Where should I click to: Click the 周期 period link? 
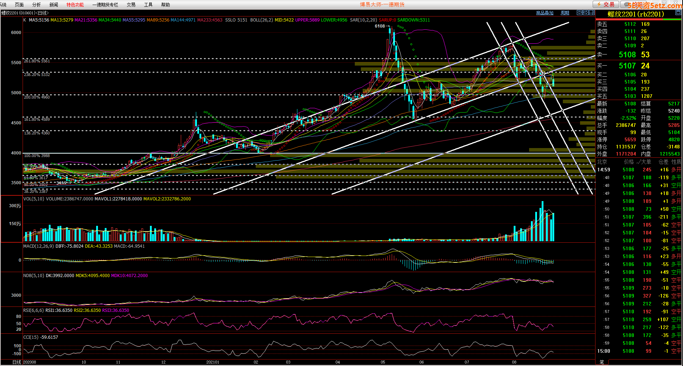pyautogui.click(x=565, y=13)
